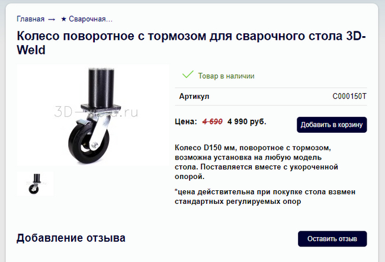The image size is (385, 262).
Task: Click the Добавление отзыва heading
Action: (x=71, y=238)
